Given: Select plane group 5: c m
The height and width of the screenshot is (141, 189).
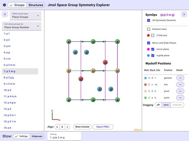Looking at the screenshot, I should (x=7, y=59).
